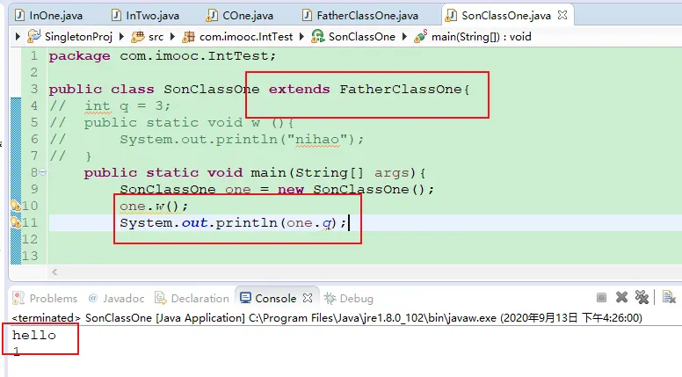682x377 pixels.
Task: Click the Remove Launch console icon
Action: [622, 297]
